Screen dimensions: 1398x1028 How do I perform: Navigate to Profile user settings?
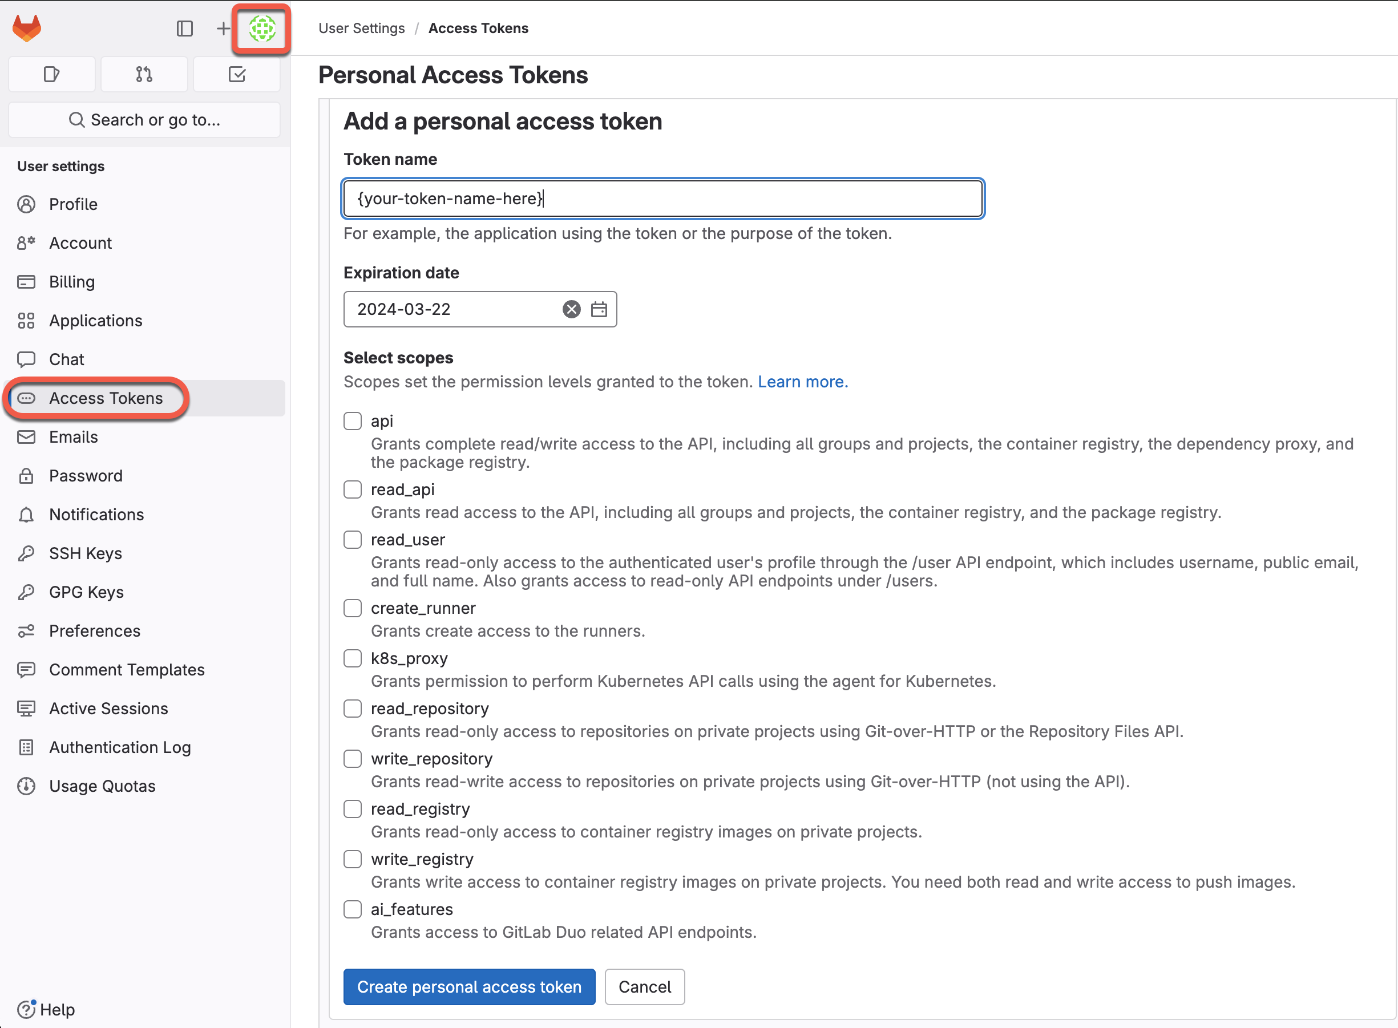(x=72, y=203)
